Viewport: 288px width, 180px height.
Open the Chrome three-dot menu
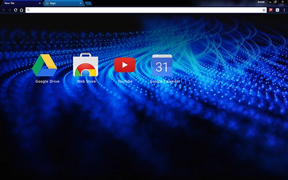tap(284, 10)
